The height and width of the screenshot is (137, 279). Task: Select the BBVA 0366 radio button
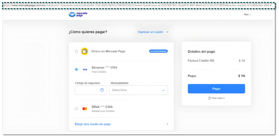pyautogui.click(x=76, y=109)
